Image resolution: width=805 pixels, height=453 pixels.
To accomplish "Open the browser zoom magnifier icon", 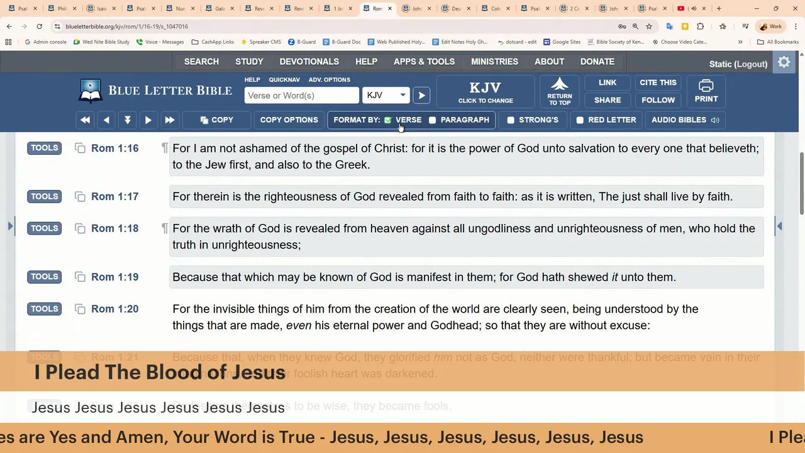I will click(635, 26).
